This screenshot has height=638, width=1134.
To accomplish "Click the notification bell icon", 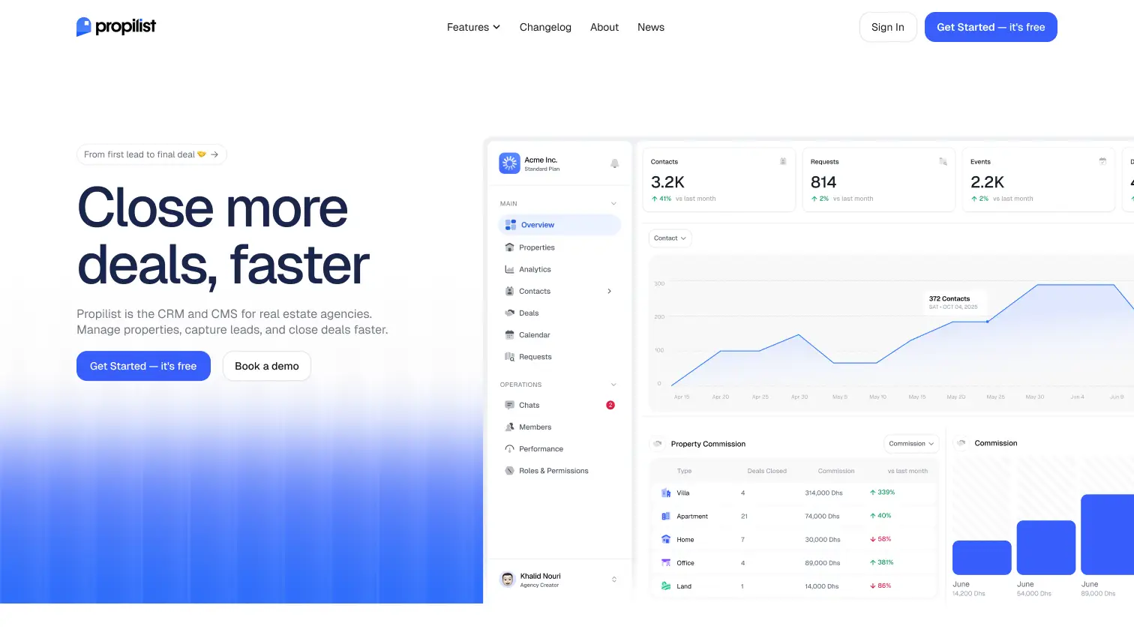I will (x=614, y=163).
